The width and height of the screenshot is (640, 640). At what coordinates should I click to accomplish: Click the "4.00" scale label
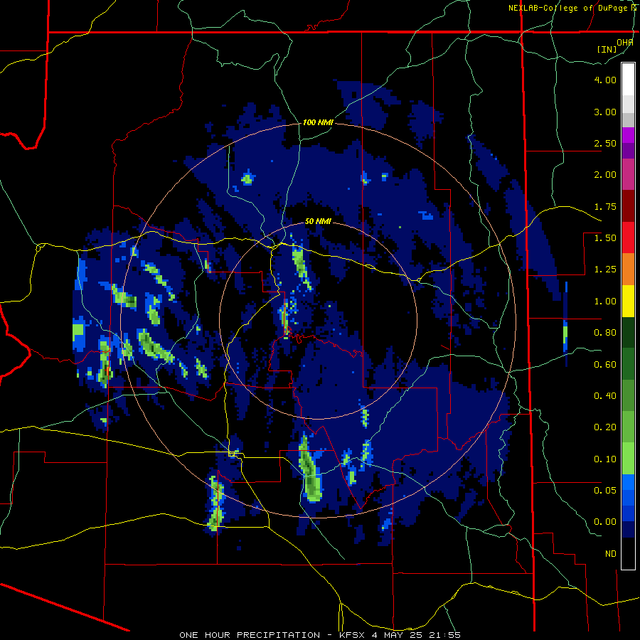605,80
